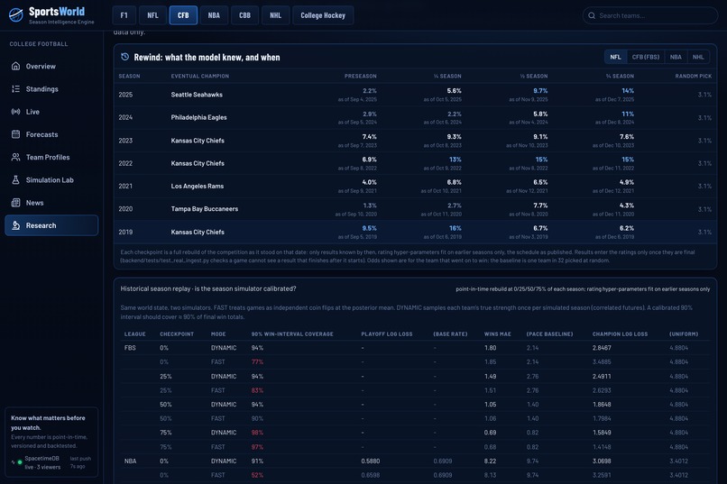Click the 90% WIN-INTERVAL COVERAGE header
This screenshot has height=484, width=727.
292,334
